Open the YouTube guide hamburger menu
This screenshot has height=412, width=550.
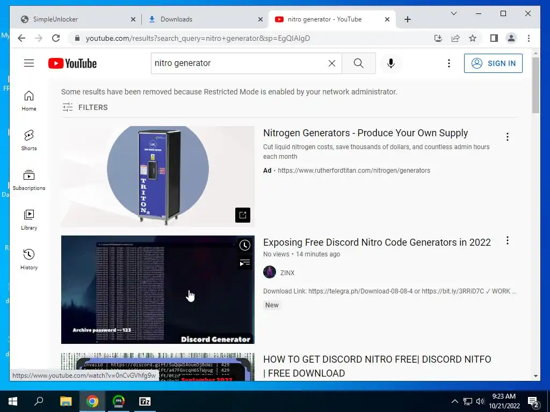point(29,63)
